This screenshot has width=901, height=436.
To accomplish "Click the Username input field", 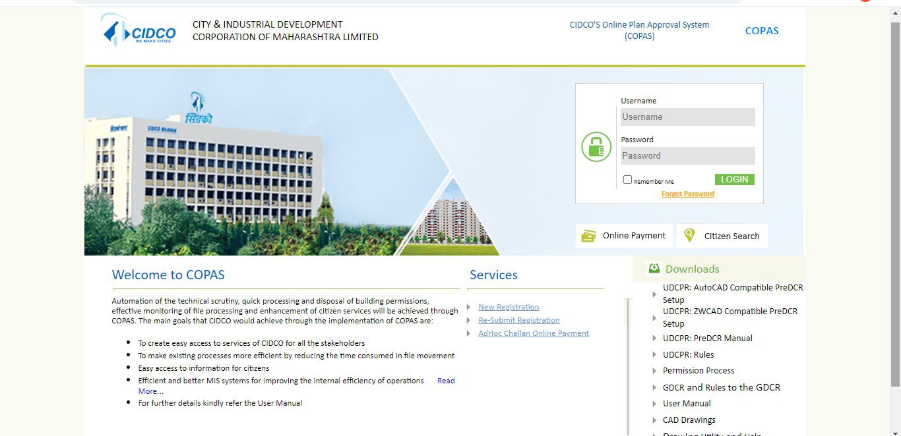I will (x=687, y=117).
